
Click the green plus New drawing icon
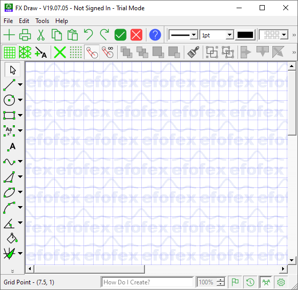(9, 35)
